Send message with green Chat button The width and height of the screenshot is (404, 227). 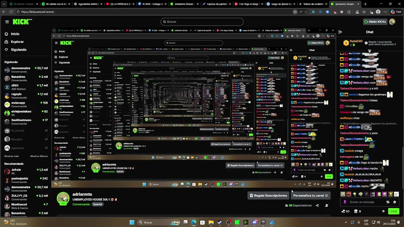(x=394, y=211)
